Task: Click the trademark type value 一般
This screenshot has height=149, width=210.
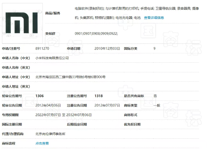Action: pyautogui.click(x=157, y=105)
